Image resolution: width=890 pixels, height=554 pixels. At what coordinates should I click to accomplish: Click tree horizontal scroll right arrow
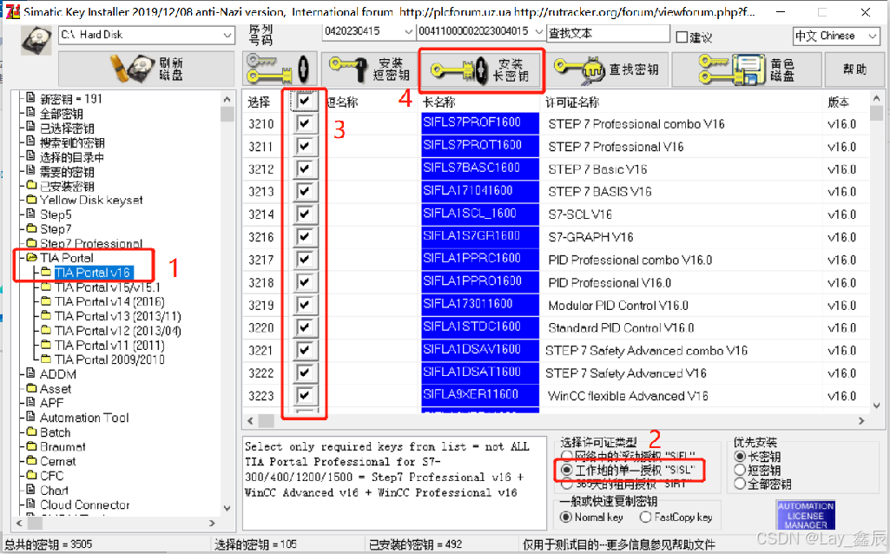click(212, 523)
